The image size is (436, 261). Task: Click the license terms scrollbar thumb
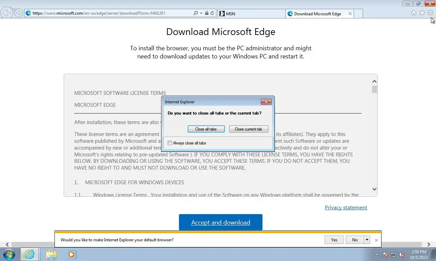[374, 89]
